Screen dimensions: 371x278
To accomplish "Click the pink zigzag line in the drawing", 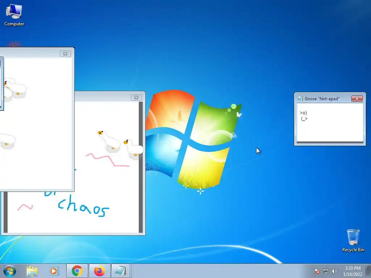I will point(107,160).
